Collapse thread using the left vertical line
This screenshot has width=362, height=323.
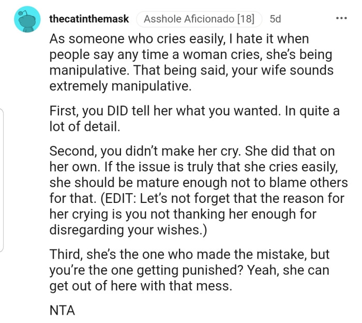(2, 181)
